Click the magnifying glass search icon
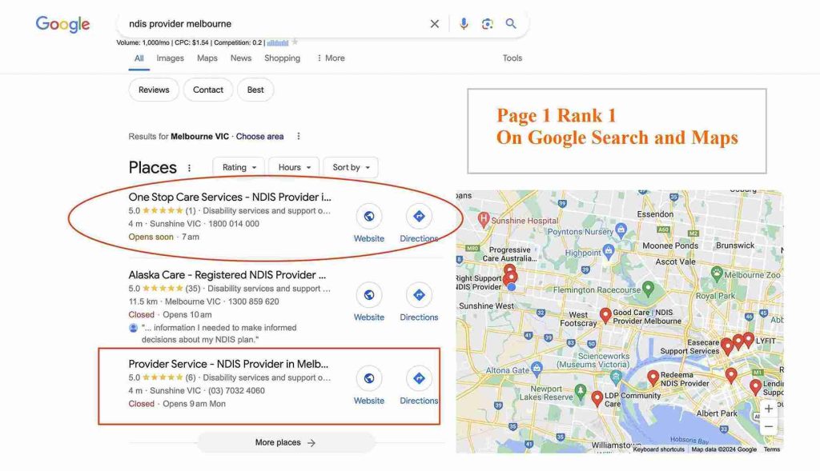820x471 pixels. [511, 24]
